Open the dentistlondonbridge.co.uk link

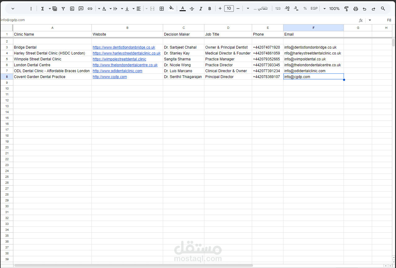pos(124,47)
